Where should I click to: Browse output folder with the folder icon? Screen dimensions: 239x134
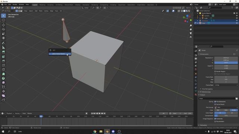pos(236,99)
